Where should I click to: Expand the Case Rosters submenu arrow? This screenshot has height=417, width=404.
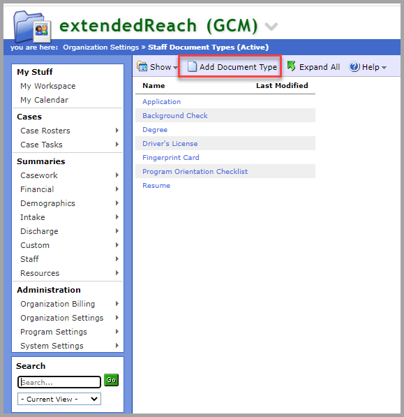coord(117,131)
